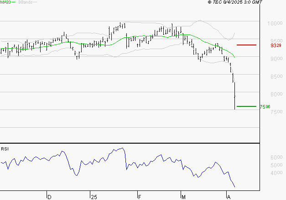
Task: Click the RSI 4000 axis label
Action: coord(276,173)
